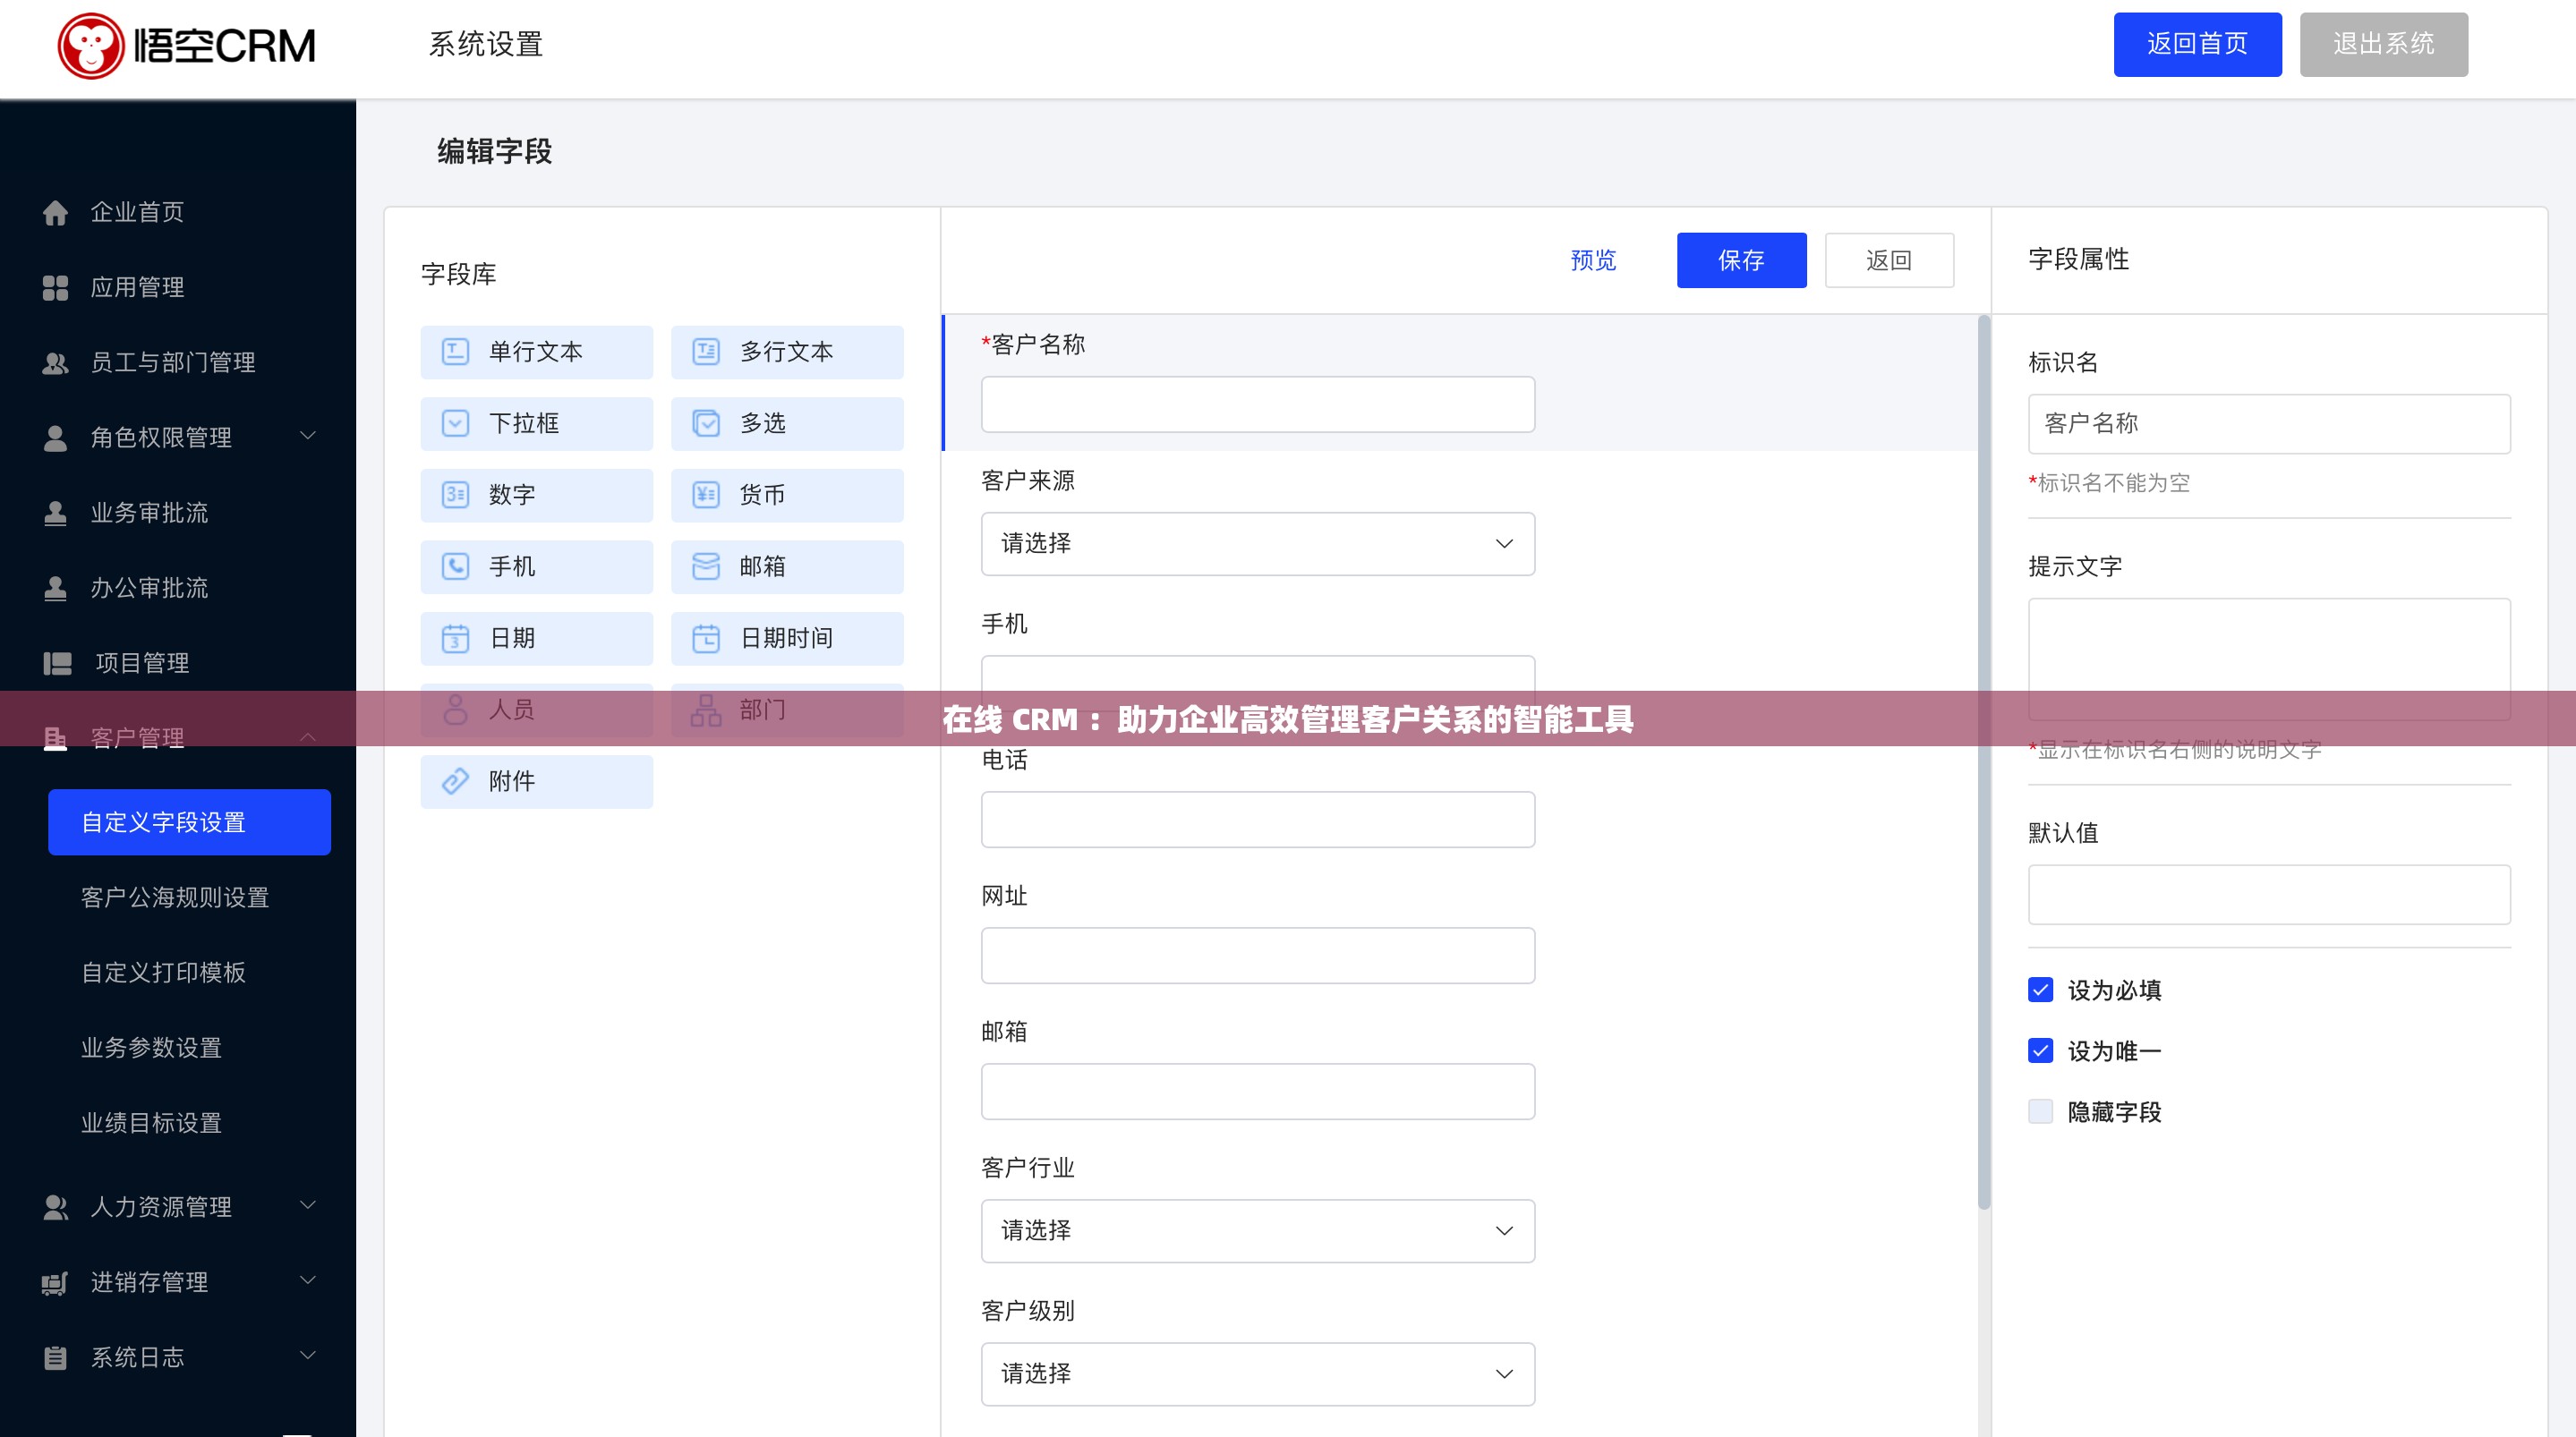Select the 多选 field type icon

point(706,423)
